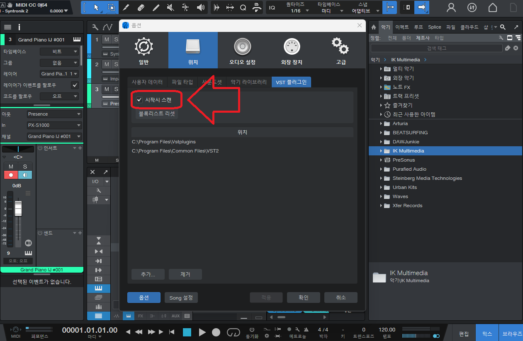This screenshot has height=341, width=523.
Task: Click the 추가... button
Action: click(x=148, y=274)
